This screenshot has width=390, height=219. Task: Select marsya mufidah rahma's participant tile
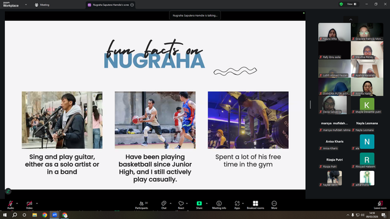[335, 123]
